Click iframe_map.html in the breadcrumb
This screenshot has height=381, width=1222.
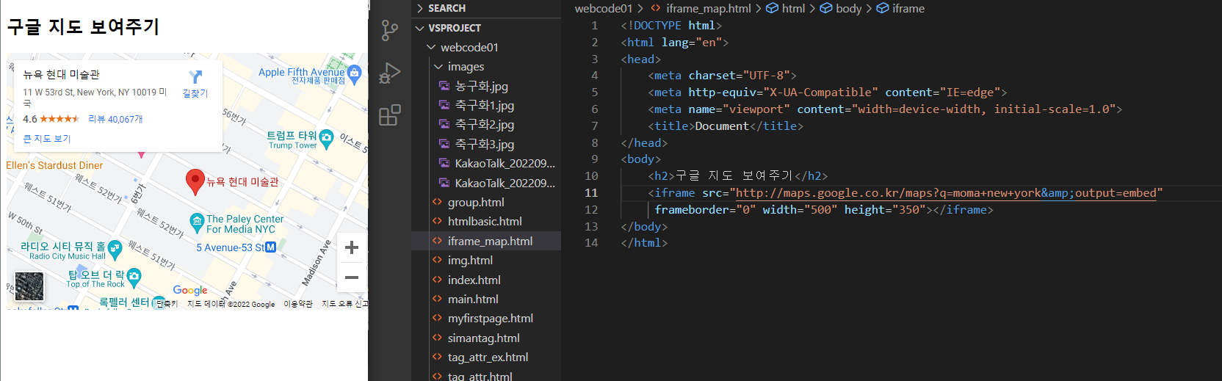click(708, 8)
